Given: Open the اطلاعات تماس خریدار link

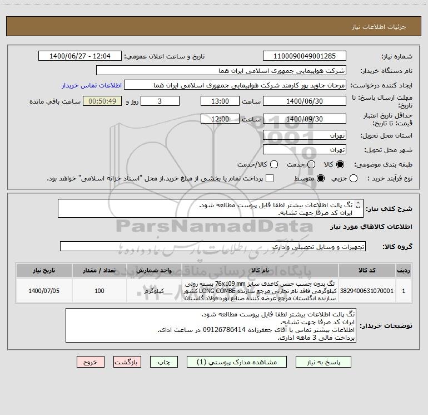Looking at the screenshot, I should [92, 85].
